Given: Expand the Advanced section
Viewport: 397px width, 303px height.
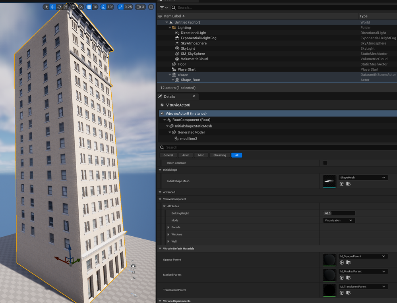Looking at the screenshot, I should 160,192.
